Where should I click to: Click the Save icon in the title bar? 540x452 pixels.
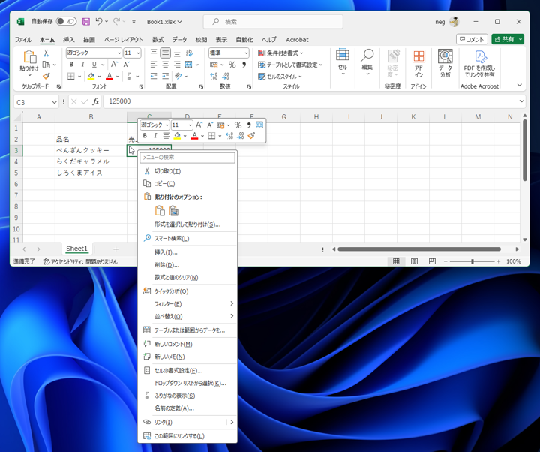coord(86,22)
